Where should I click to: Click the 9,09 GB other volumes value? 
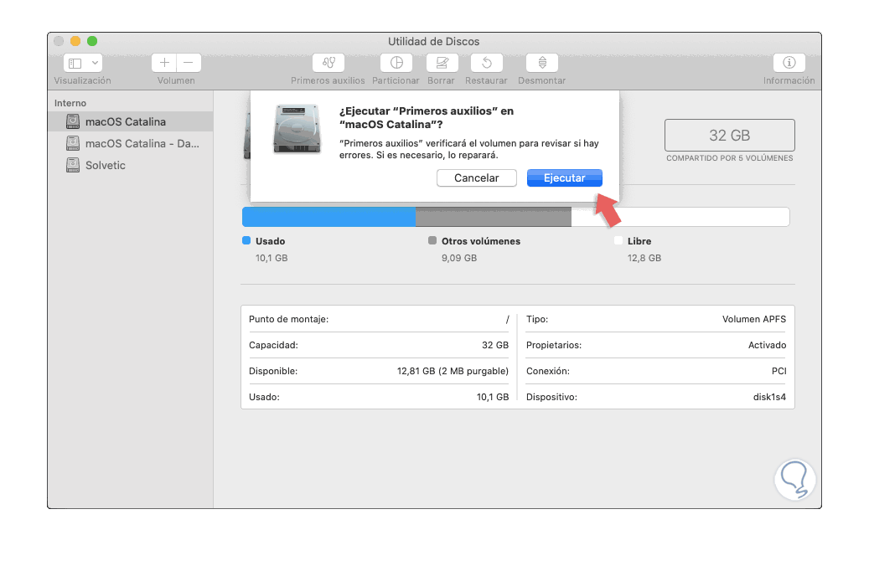pyautogui.click(x=459, y=258)
